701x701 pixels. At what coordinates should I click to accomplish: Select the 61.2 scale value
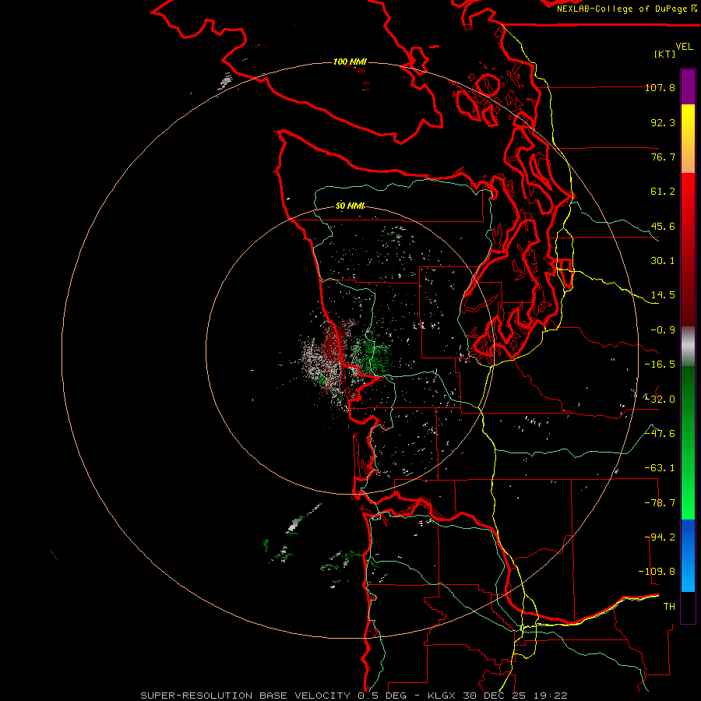pyautogui.click(x=663, y=192)
